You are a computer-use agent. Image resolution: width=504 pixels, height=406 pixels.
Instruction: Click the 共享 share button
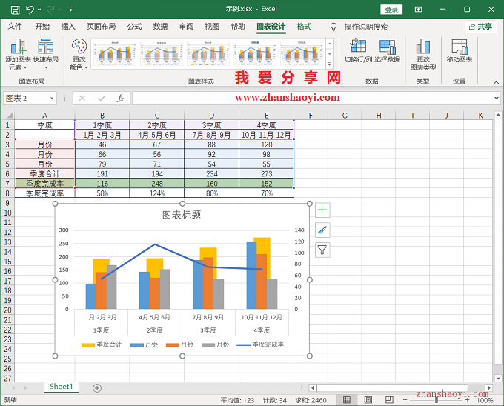pos(480,27)
